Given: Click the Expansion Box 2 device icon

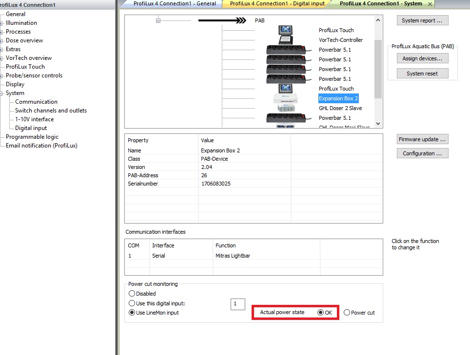Looking at the screenshot, I should (285, 98).
